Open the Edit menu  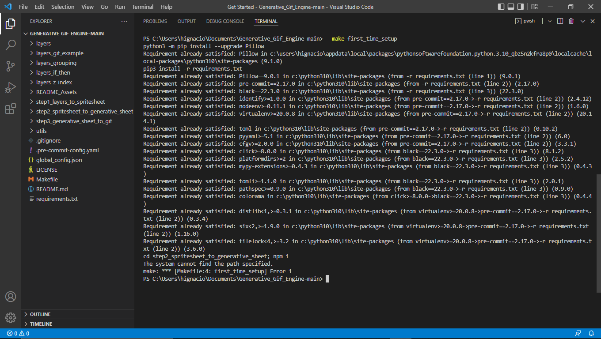click(39, 7)
